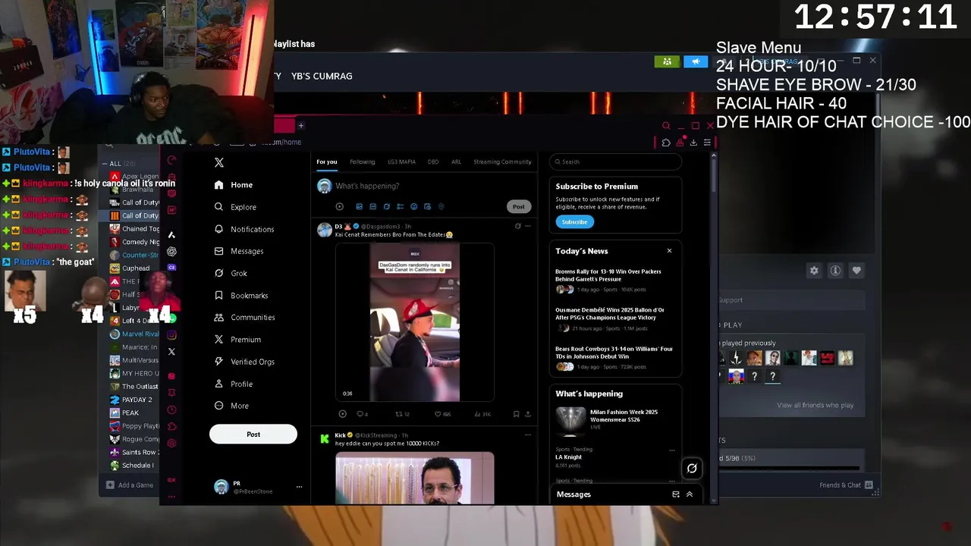The width and height of the screenshot is (971, 546).
Task: Open Messages envelope in X sidebar
Action: coord(219,251)
